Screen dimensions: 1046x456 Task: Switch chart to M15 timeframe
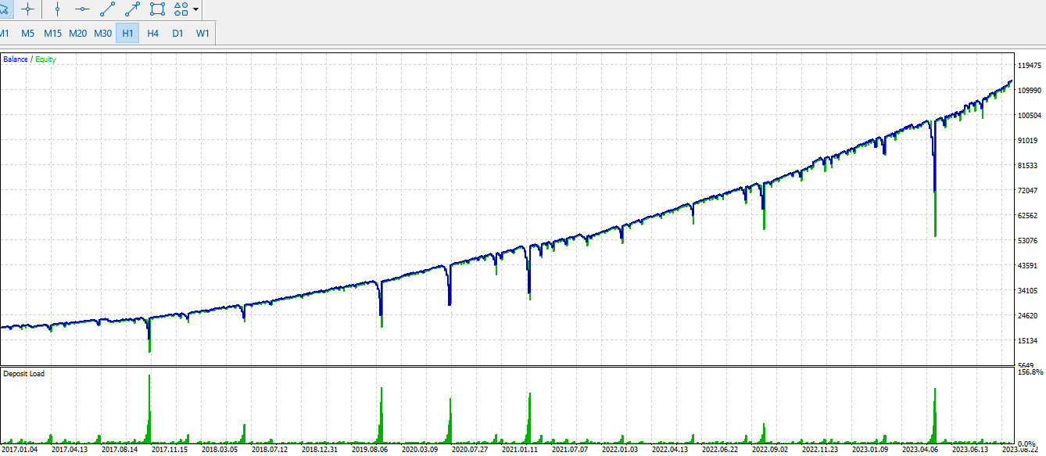53,33
